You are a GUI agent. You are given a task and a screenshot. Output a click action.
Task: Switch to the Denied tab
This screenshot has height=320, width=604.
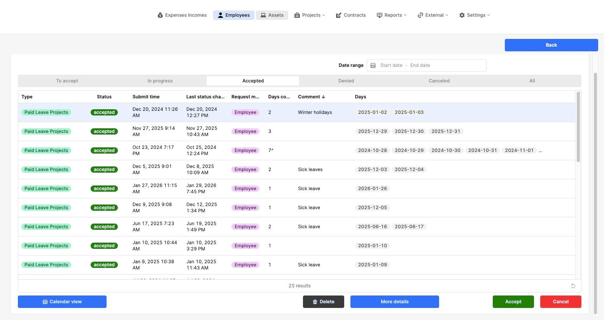[x=346, y=80]
